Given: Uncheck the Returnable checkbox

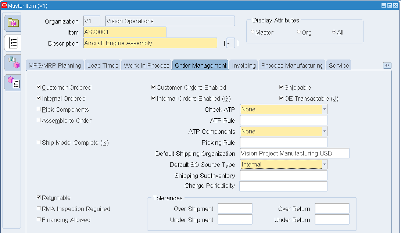Looking at the screenshot, I should click(x=39, y=197).
